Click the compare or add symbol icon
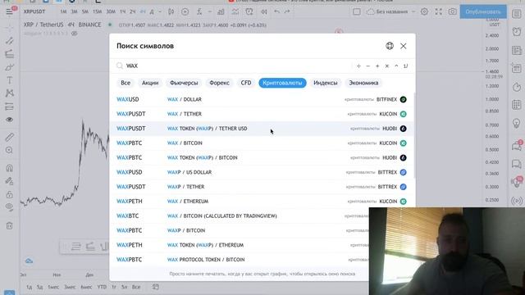525x295 pixels. tap(185, 11)
